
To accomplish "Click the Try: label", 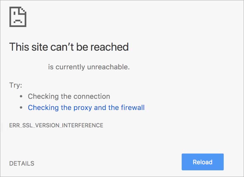I will click(x=16, y=85).
